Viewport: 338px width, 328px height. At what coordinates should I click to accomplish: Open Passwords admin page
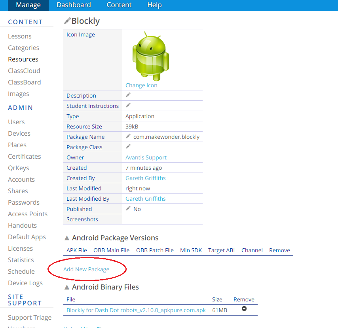[24, 202]
